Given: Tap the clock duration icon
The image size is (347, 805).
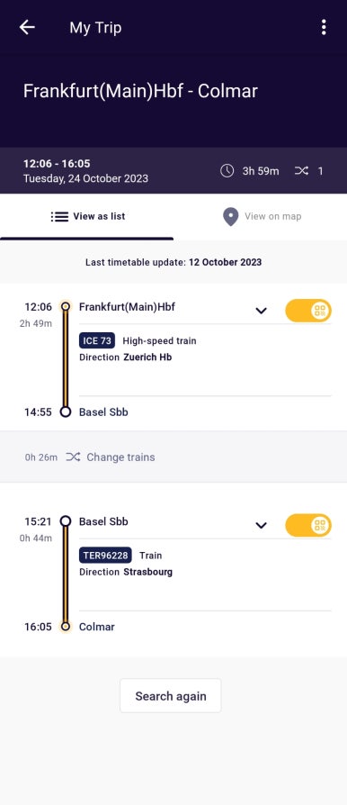Looking at the screenshot, I should point(227,171).
